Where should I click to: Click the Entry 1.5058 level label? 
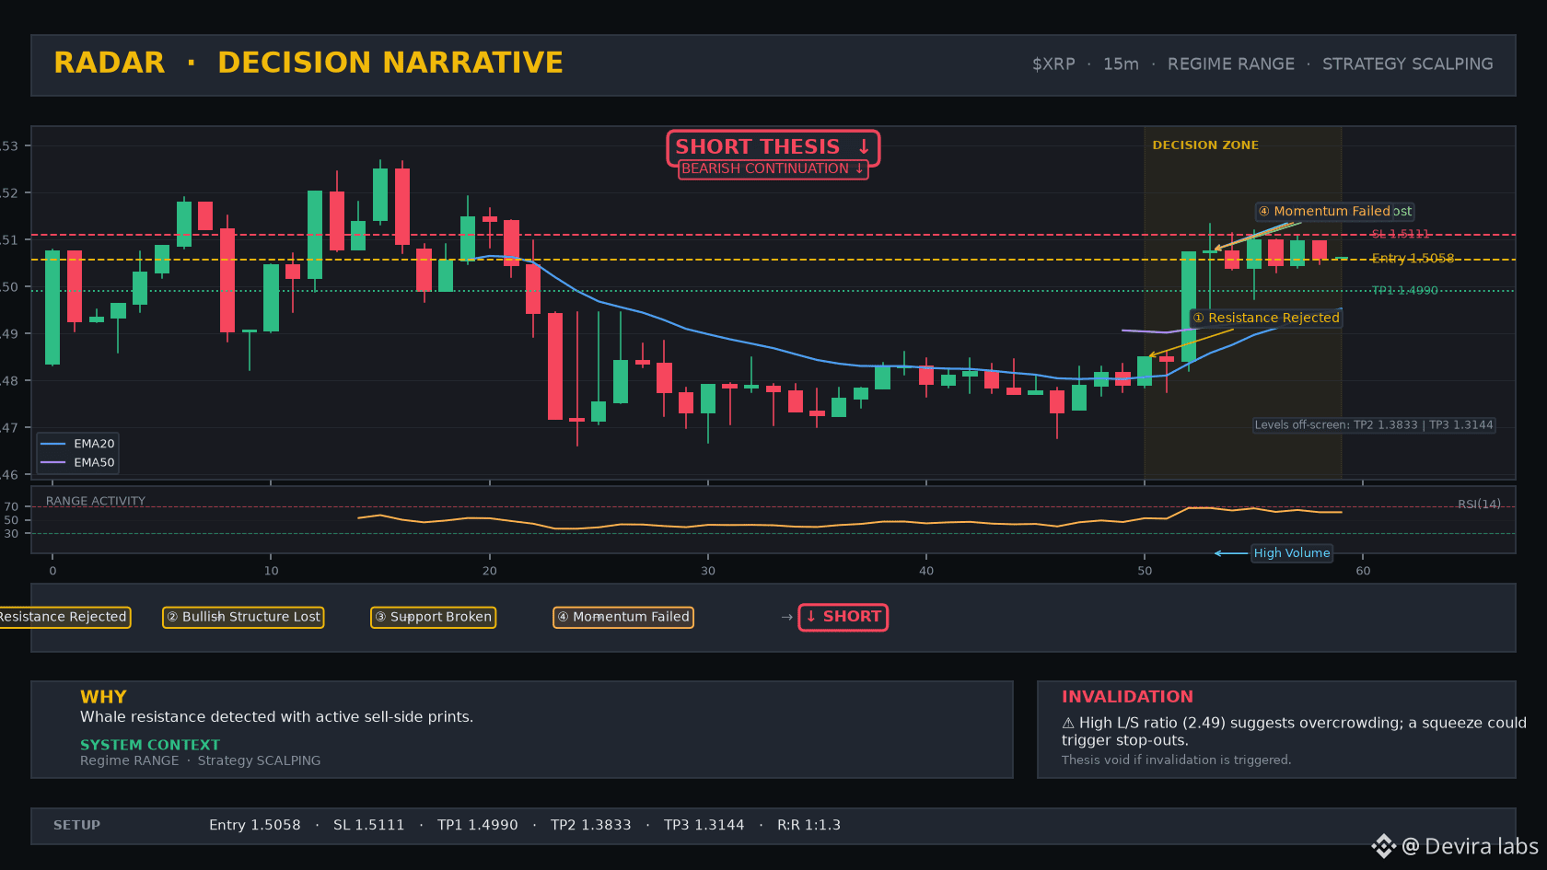point(1413,259)
